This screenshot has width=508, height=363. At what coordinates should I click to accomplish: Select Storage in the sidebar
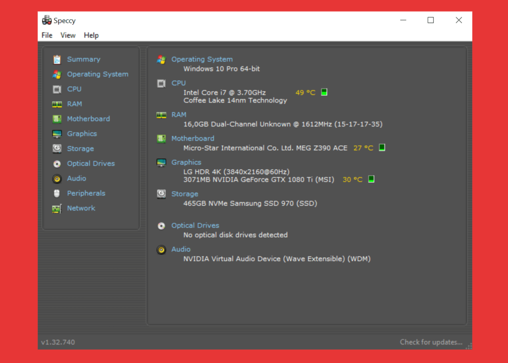coord(80,149)
